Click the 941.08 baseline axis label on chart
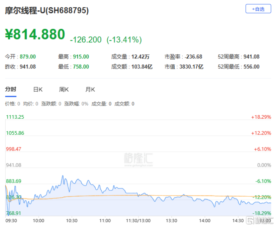The width and height of the screenshot is (276, 227). (x=14, y=165)
